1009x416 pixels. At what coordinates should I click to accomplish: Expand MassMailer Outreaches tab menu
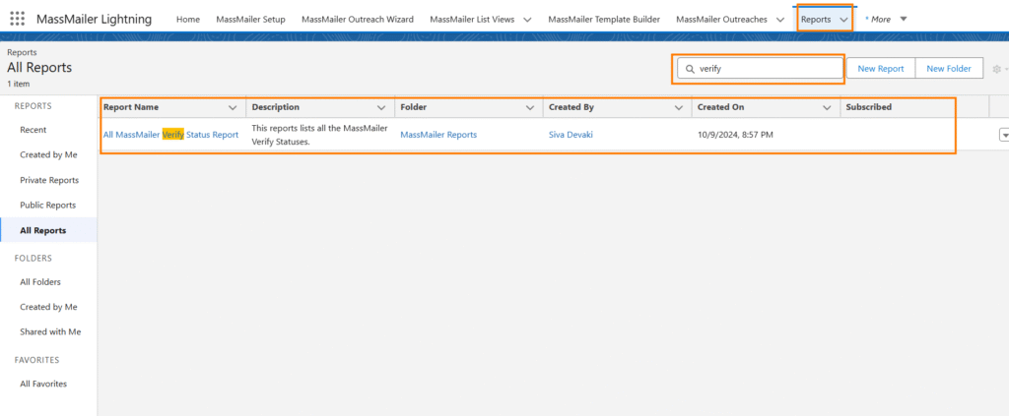[780, 20]
